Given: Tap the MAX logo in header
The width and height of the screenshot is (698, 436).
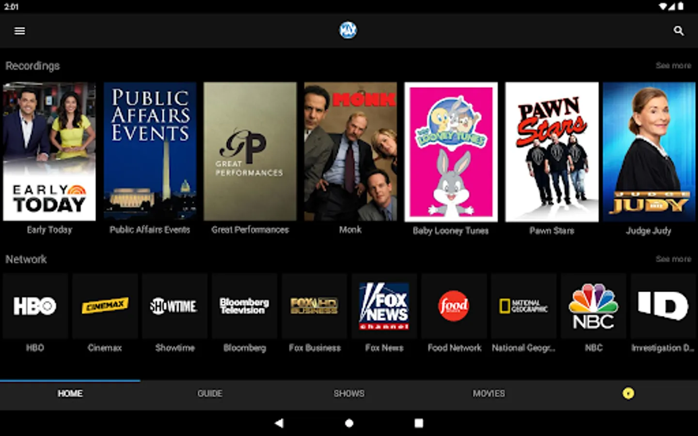Looking at the screenshot, I should point(348,30).
